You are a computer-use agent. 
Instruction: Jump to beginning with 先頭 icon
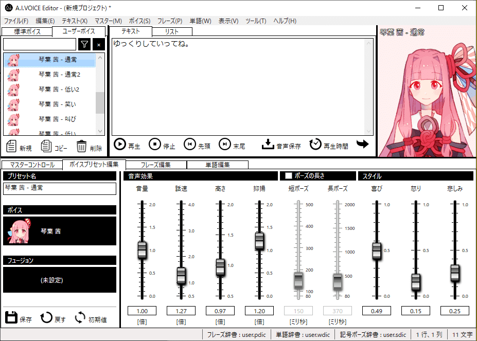(x=189, y=144)
